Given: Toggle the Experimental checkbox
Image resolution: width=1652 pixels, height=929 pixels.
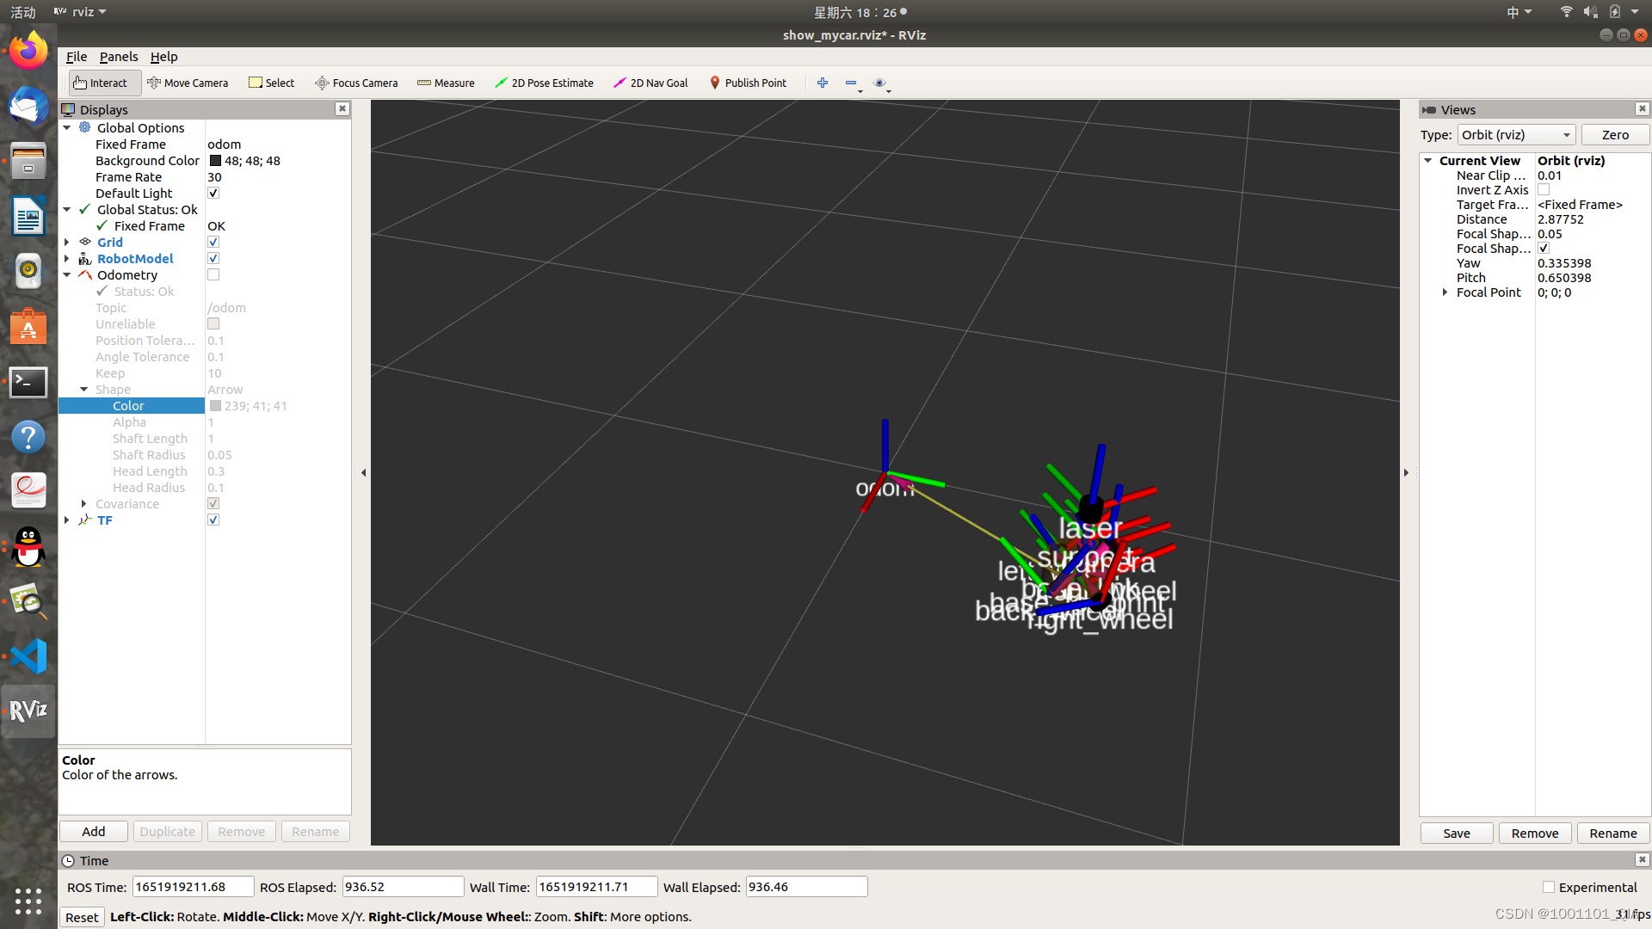Looking at the screenshot, I should pos(1549,887).
